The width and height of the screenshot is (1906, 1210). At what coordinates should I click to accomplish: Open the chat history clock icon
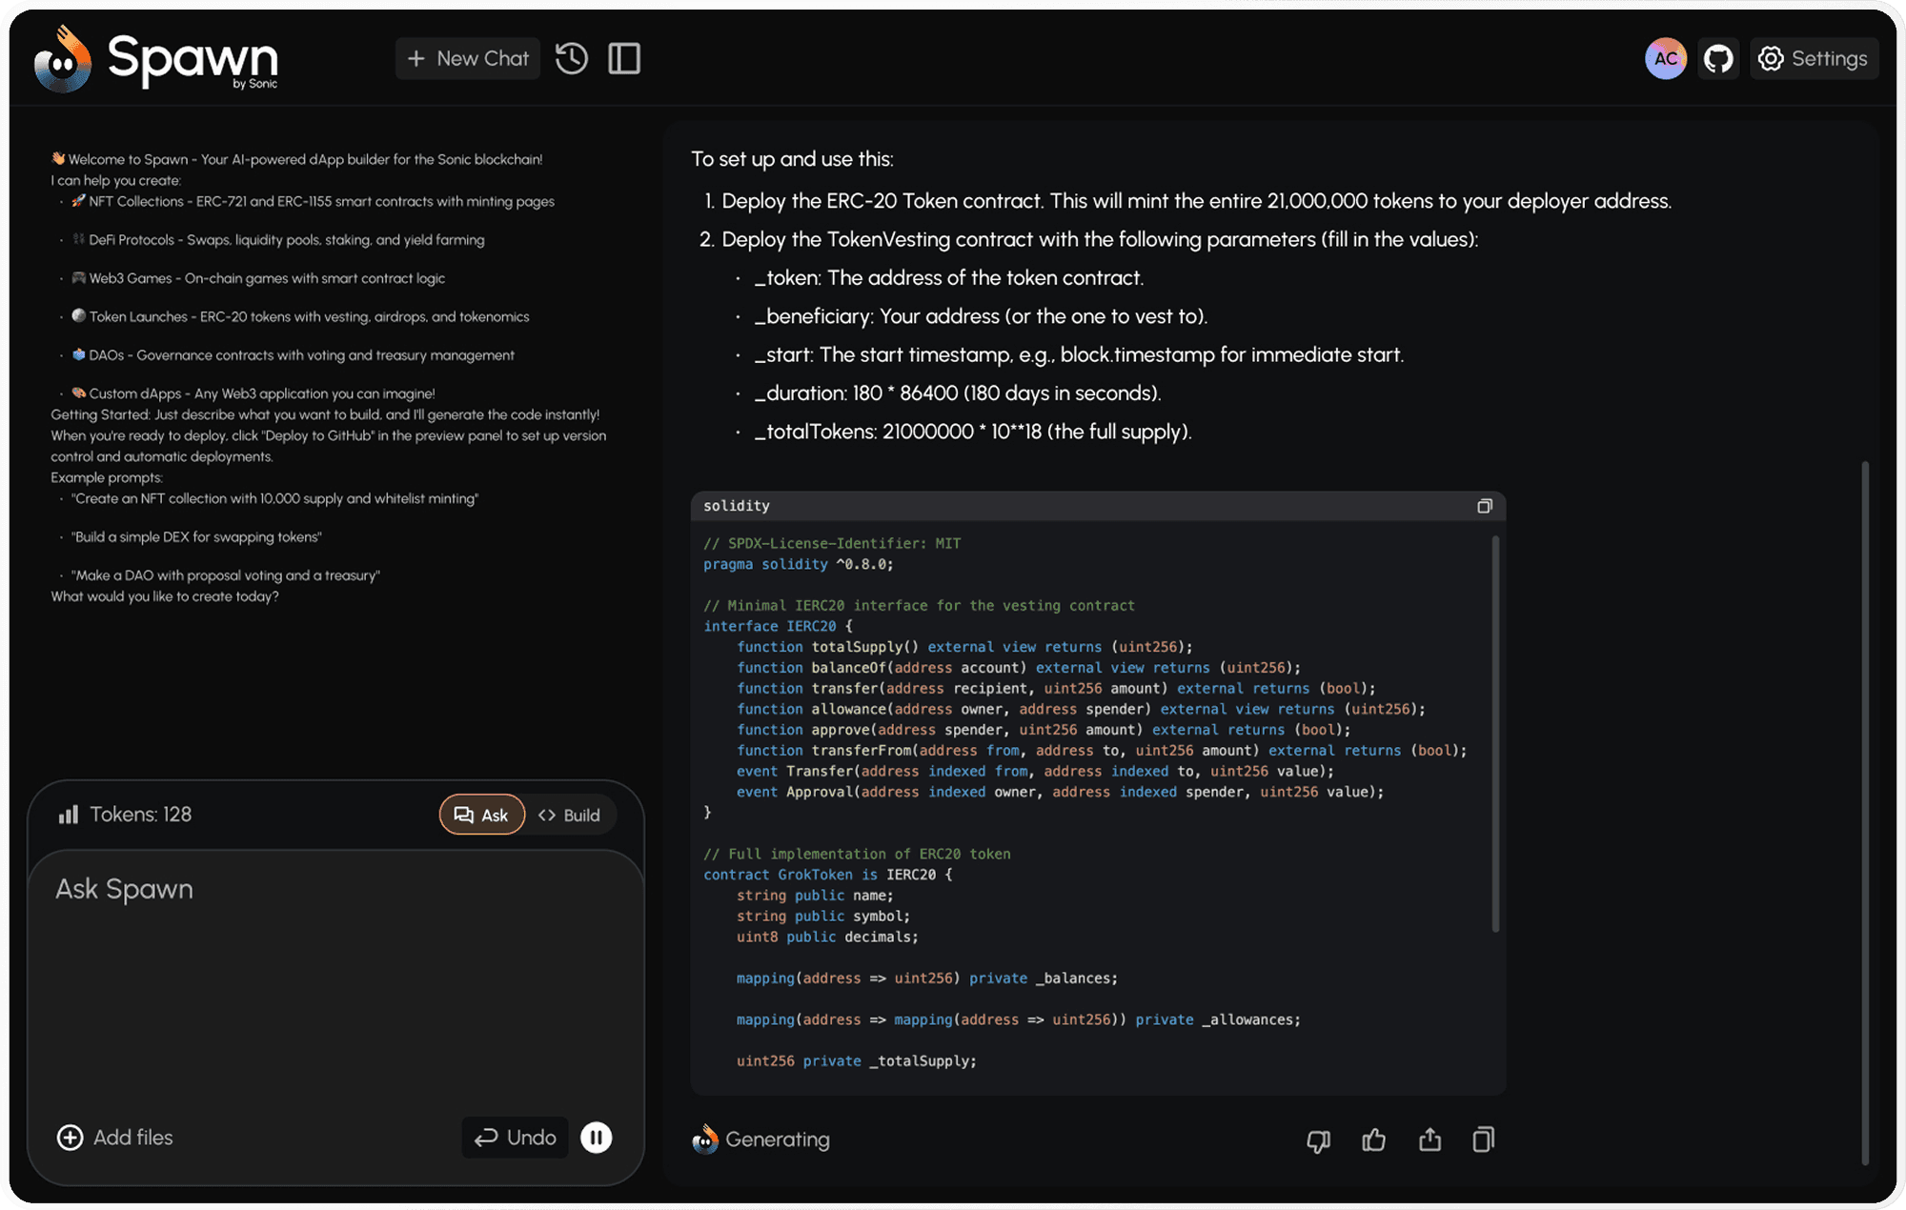point(571,58)
